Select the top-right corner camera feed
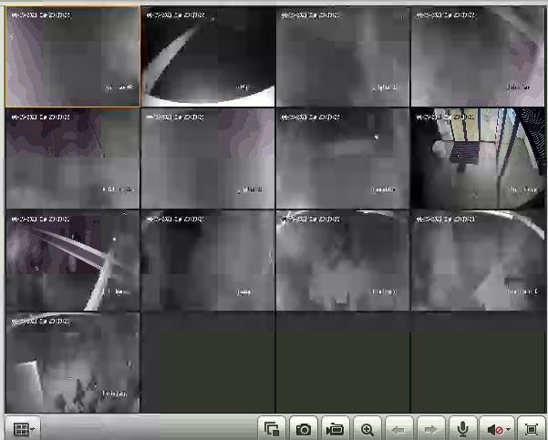Viewport: 548px width, 440px height. [477, 57]
